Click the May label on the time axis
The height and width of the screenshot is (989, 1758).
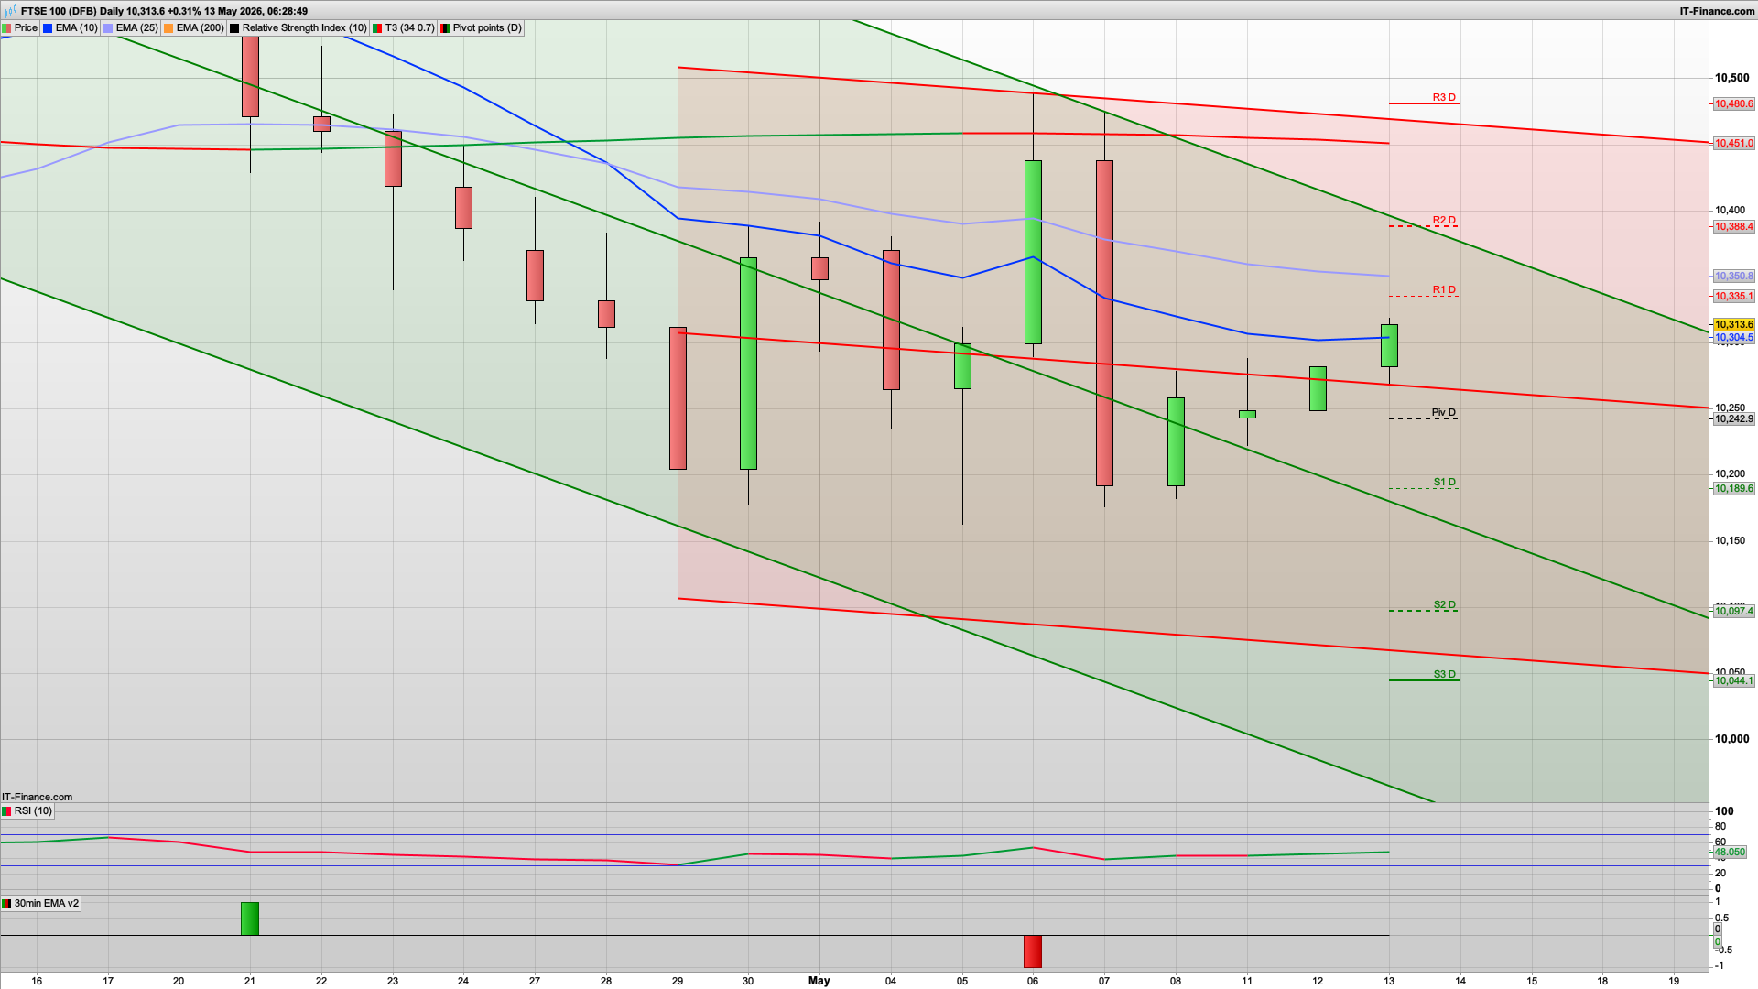click(x=819, y=980)
